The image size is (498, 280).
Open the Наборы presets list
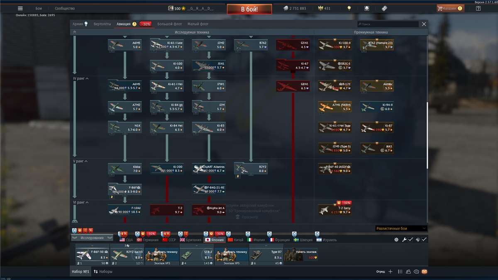103,272
